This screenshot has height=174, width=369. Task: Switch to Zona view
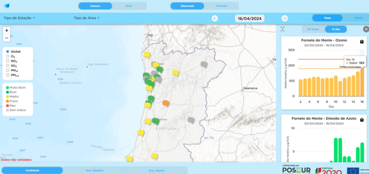pyautogui.click(x=129, y=6)
